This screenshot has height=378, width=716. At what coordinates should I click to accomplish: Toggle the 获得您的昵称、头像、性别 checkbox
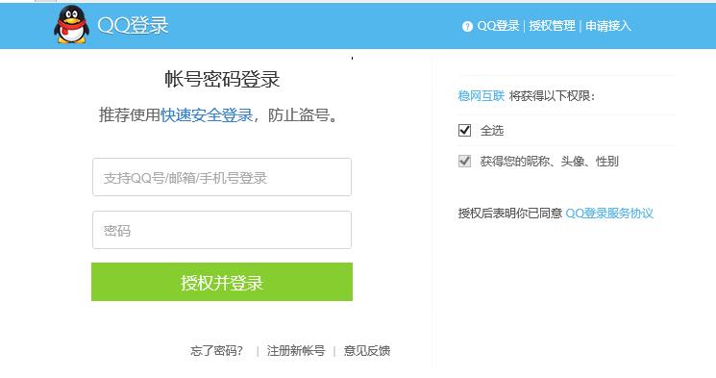(x=464, y=161)
